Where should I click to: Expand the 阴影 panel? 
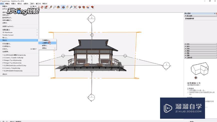pos(200,53)
